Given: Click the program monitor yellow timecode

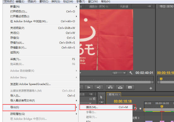Looking at the screenshot, I should coord(165,73).
